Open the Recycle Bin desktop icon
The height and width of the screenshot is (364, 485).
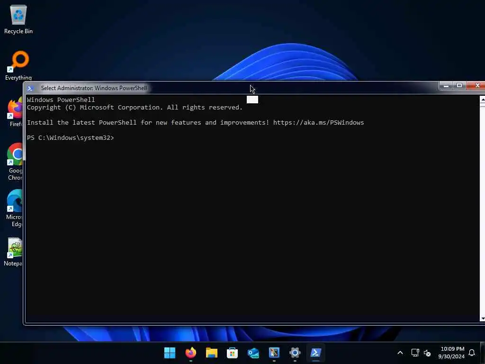pyautogui.click(x=18, y=19)
